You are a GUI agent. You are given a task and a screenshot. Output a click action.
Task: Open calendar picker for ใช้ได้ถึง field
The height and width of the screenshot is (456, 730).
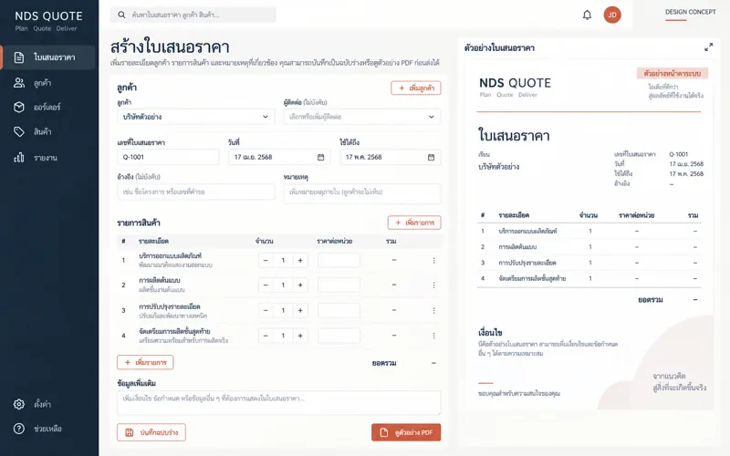point(431,157)
